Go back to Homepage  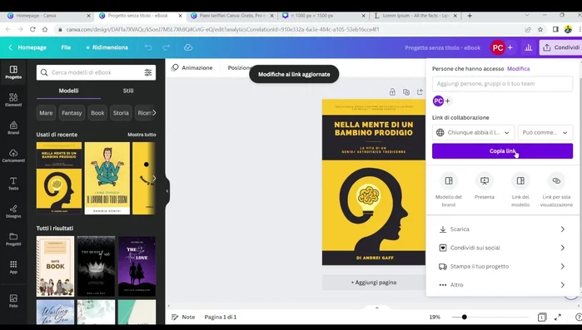pyautogui.click(x=27, y=47)
